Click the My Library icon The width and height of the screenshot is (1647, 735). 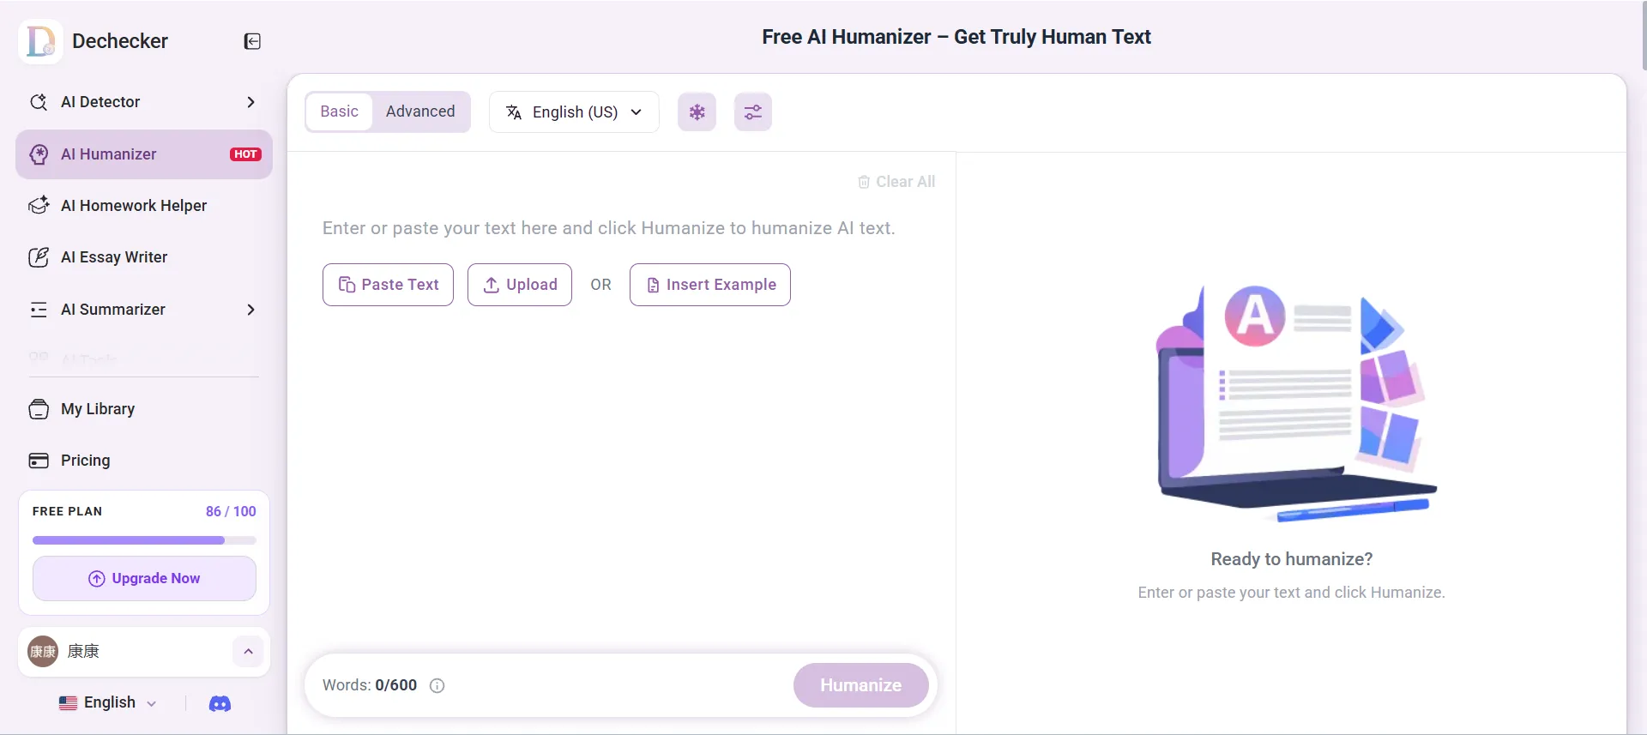39,409
